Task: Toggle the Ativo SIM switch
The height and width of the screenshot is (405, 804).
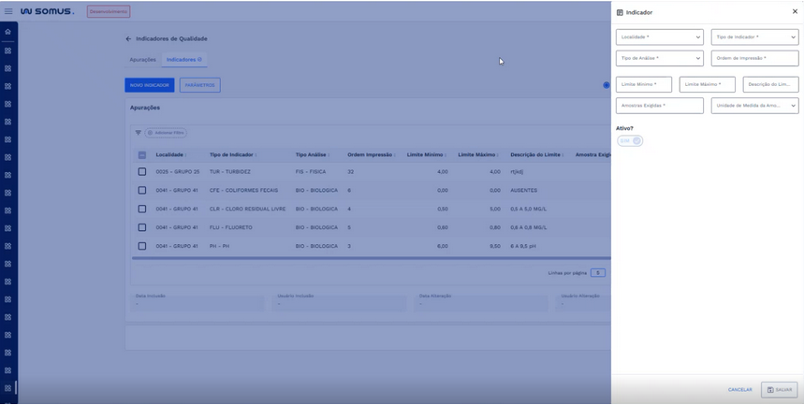Action: pos(630,140)
